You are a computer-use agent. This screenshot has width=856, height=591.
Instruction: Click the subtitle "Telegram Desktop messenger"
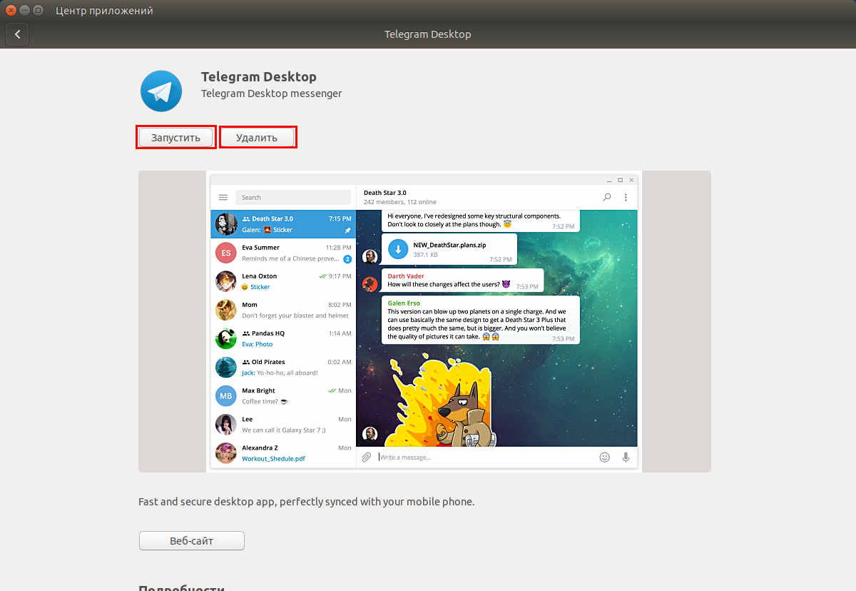pyautogui.click(x=272, y=94)
